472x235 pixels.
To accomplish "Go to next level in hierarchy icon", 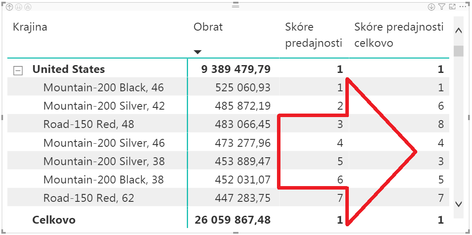I will 18,7.
